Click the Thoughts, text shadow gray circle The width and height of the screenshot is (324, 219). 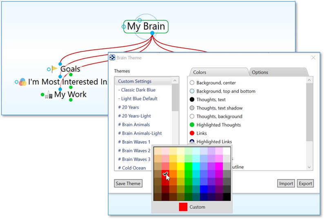[192, 108]
